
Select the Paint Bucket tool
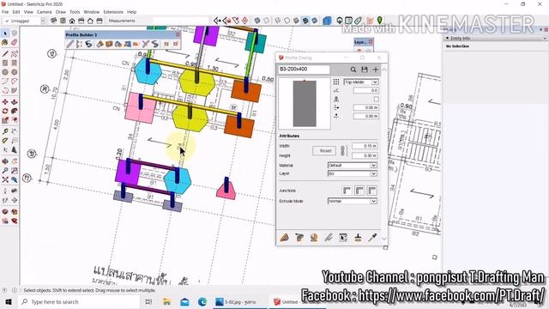point(5,42)
